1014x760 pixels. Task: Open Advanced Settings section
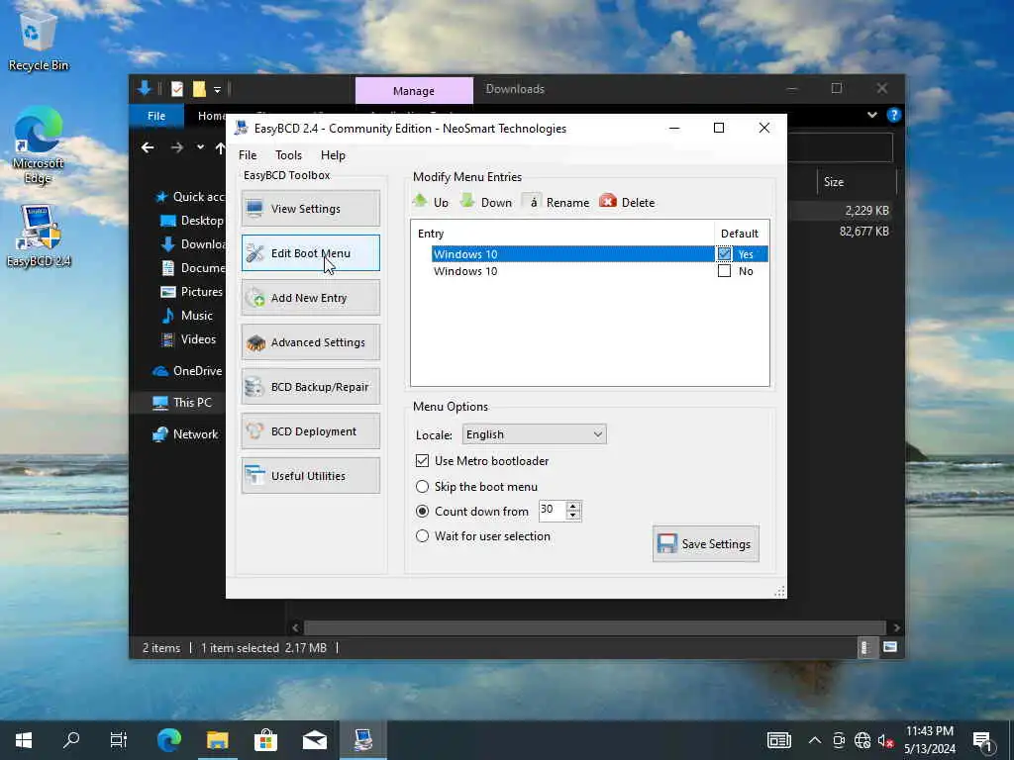[310, 341]
